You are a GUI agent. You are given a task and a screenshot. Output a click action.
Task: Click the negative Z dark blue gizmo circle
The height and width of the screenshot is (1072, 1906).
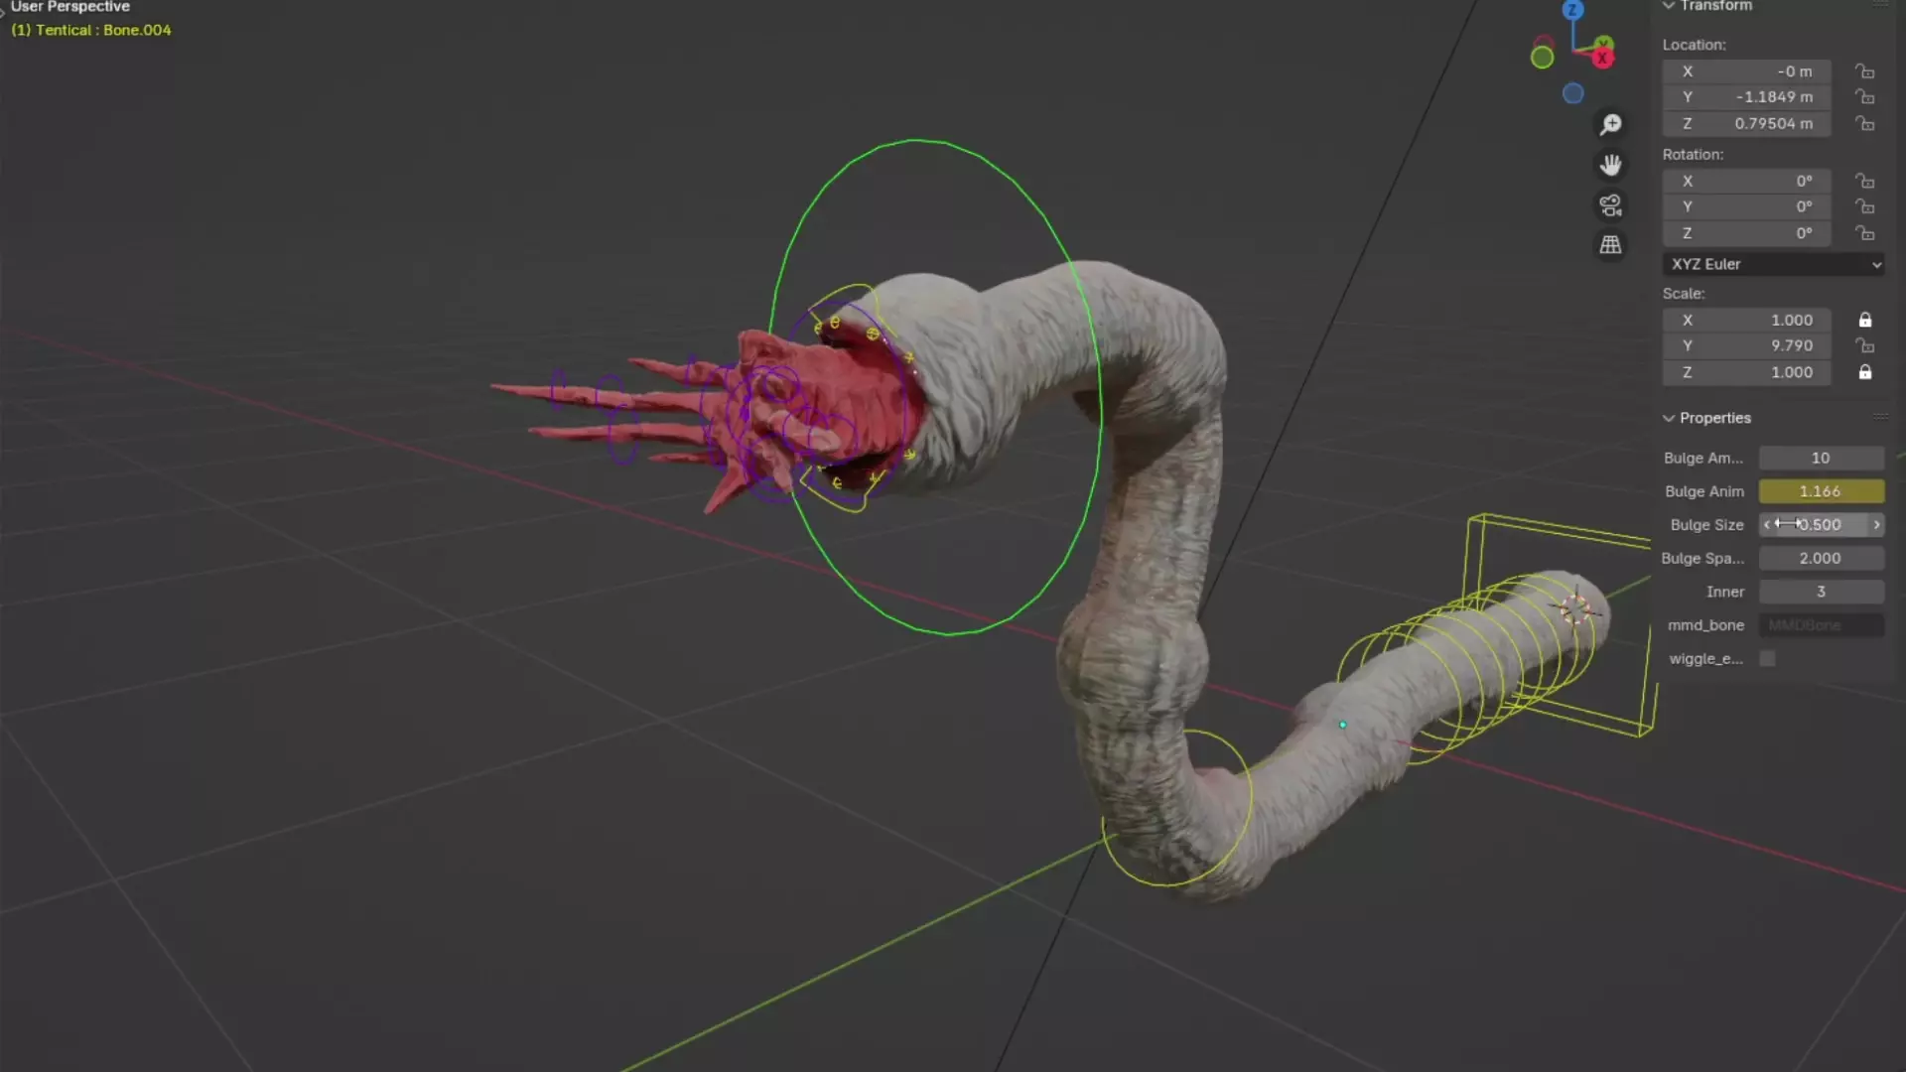coord(1572,93)
